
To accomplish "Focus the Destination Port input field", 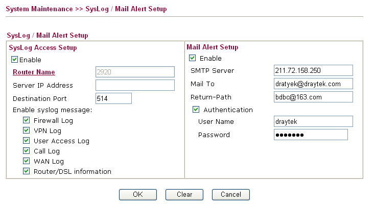I will click(x=113, y=98).
